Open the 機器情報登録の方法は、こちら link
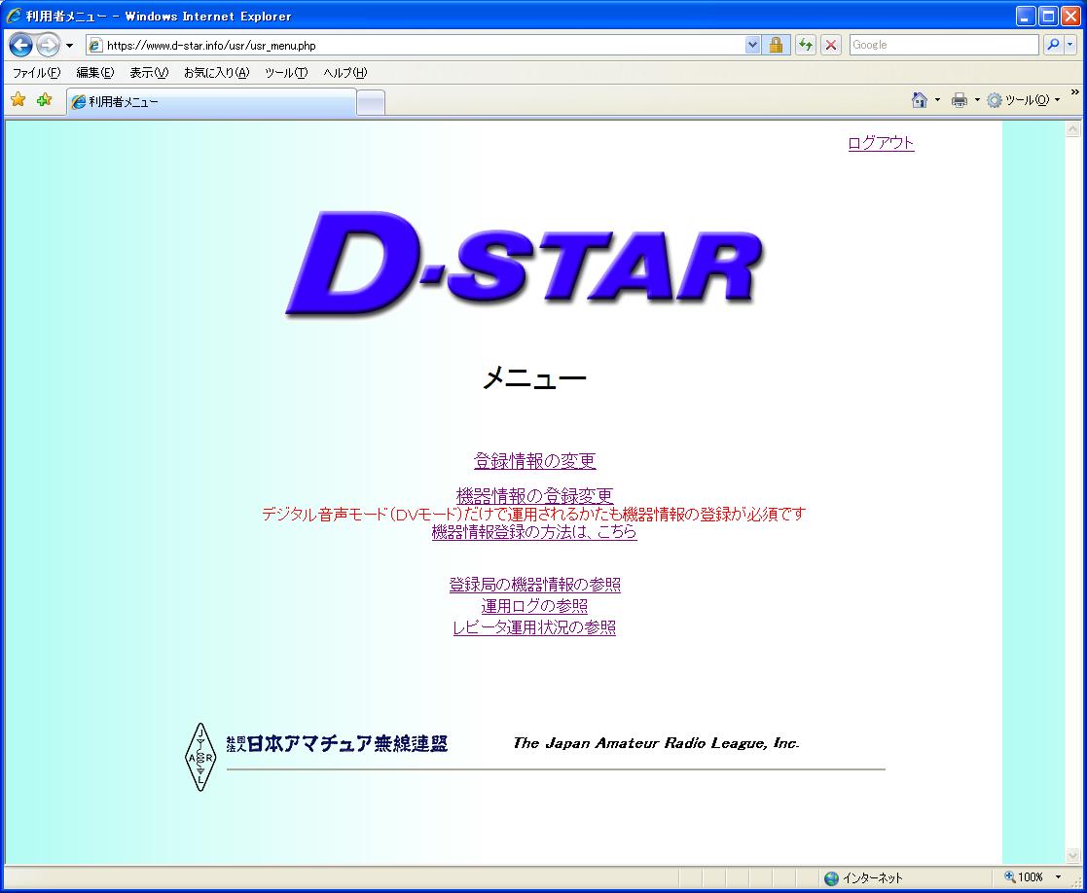Screen dimensions: 1087x893 [x=534, y=532]
